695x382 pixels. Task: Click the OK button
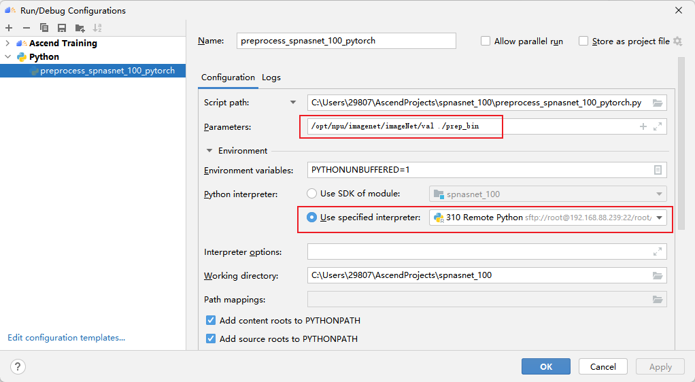pos(545,366)
